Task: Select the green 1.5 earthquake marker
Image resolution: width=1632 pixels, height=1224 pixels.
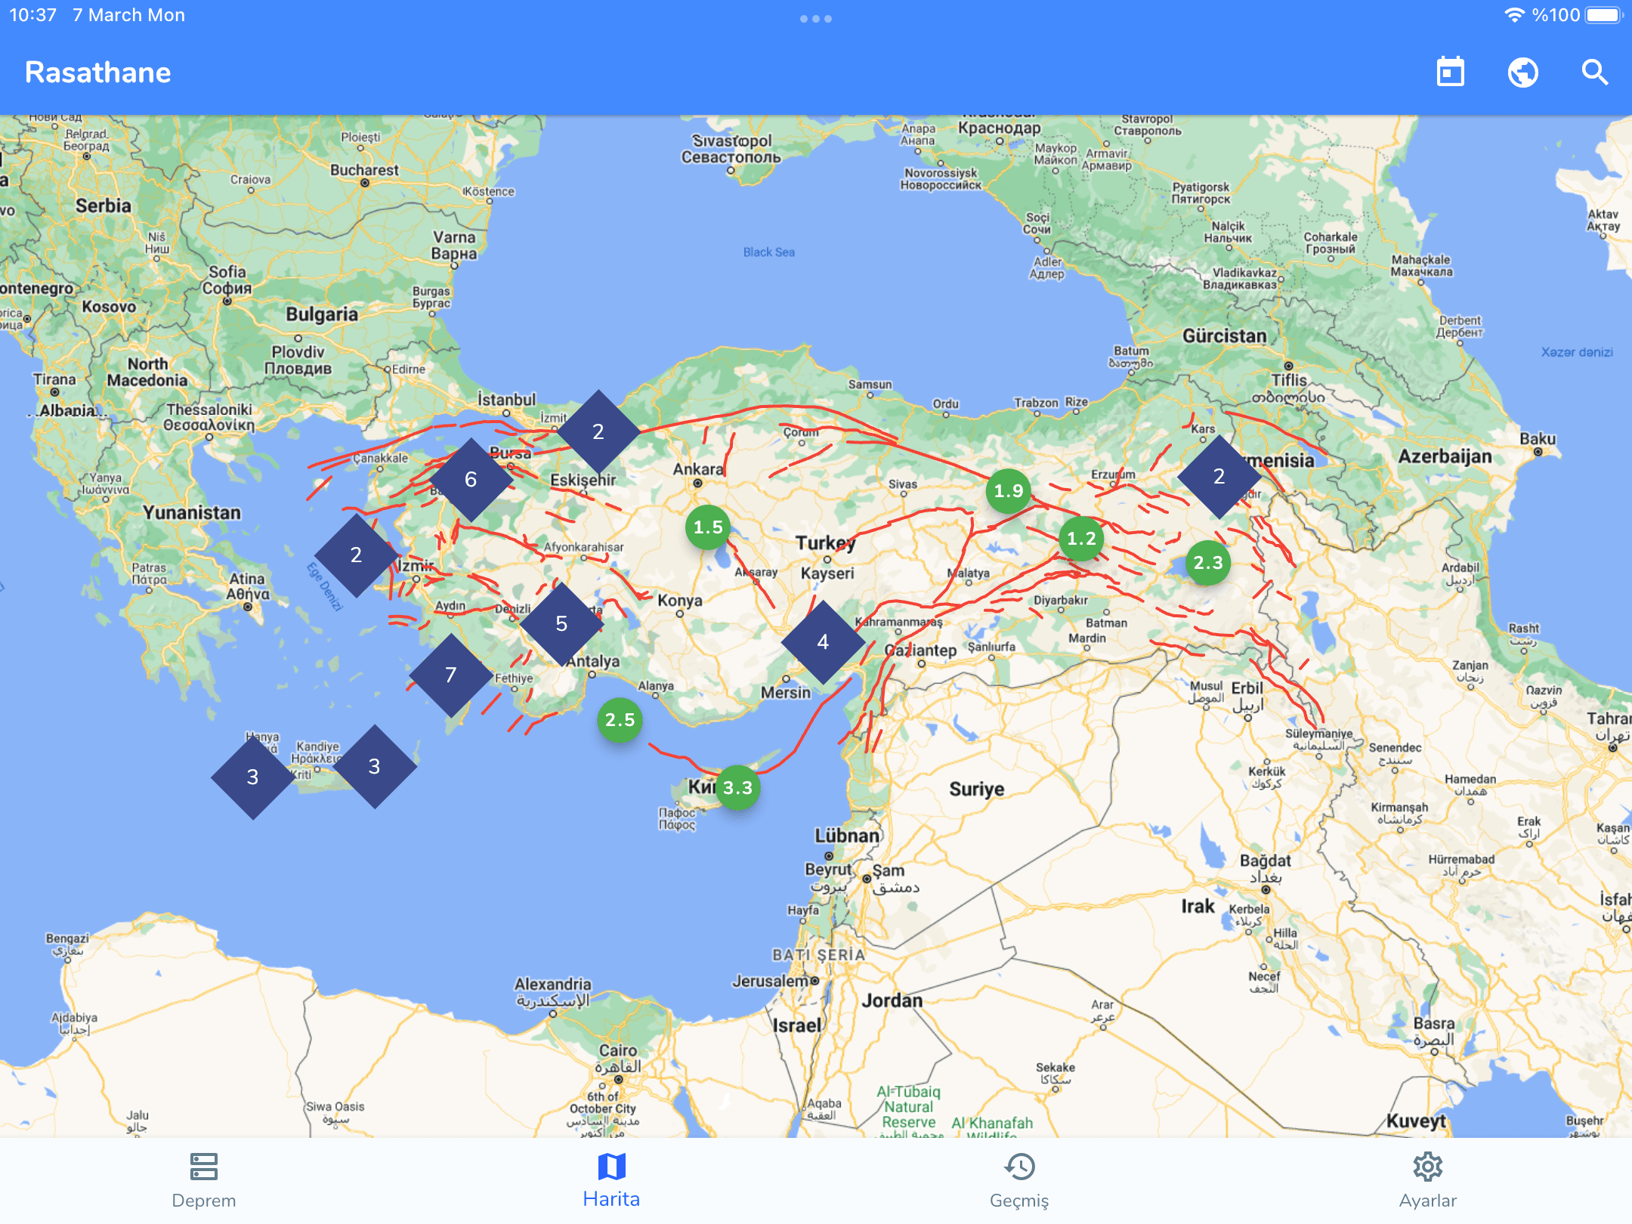Action: 708,527
